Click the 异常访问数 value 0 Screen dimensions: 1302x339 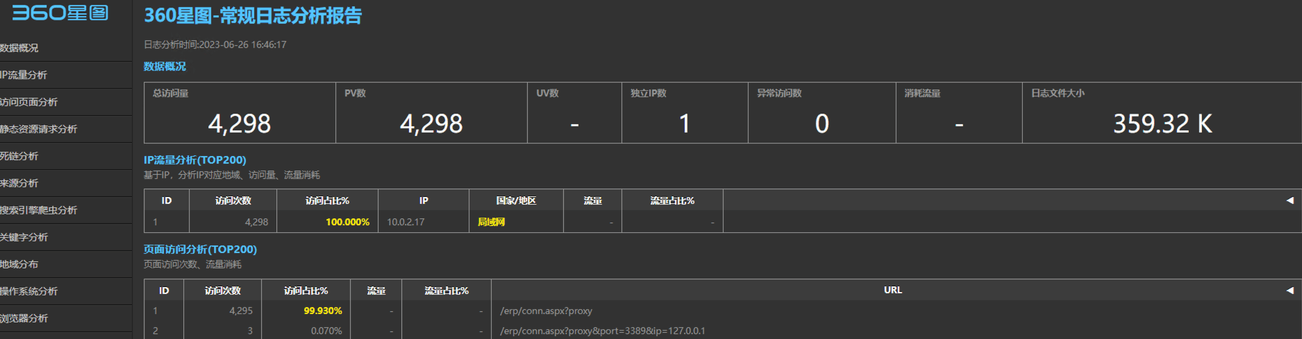821,124
